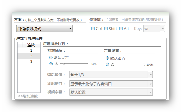181x112 pixels.
Task: Select custom volume radio under 音量设置
Action: pyautogui.click(x=107, y=64)
